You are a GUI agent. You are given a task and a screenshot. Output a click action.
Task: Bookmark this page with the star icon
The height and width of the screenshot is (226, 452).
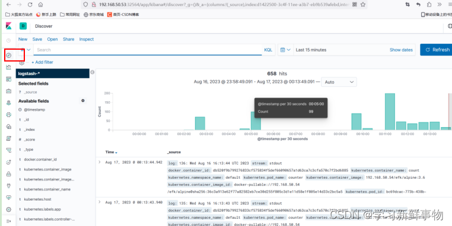[363, 5]
